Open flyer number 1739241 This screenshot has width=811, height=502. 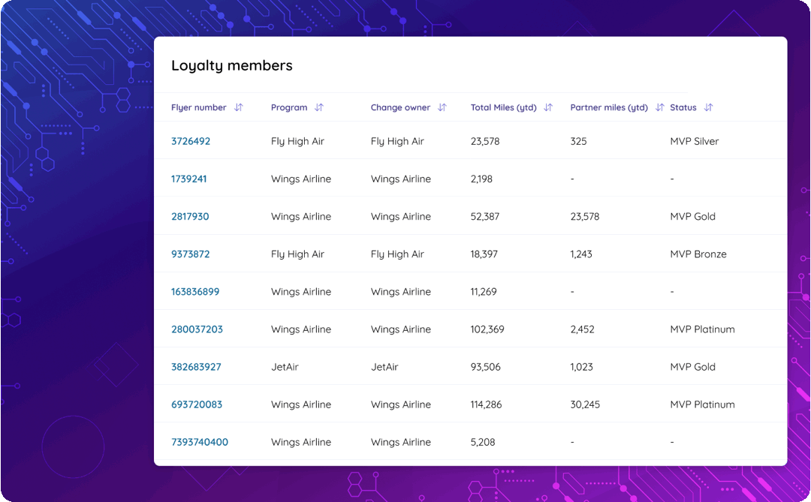[188, 179]
